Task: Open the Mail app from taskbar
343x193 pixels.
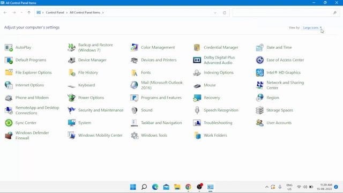Action: (x=166, y=187)
